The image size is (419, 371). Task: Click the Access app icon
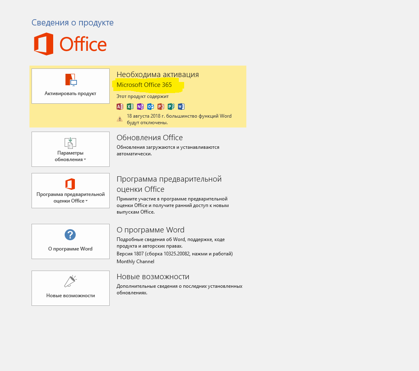(x=120, y=107)
